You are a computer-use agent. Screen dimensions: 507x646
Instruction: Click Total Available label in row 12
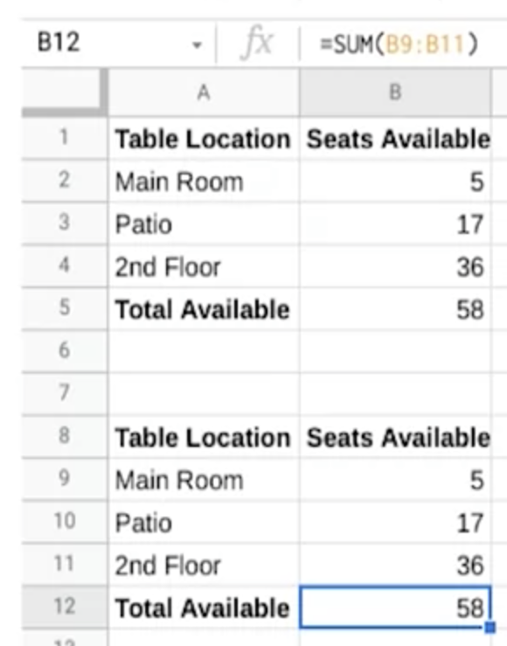coord(202,608)
